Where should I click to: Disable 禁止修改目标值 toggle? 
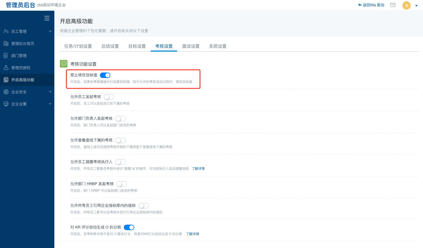(105, 75)
